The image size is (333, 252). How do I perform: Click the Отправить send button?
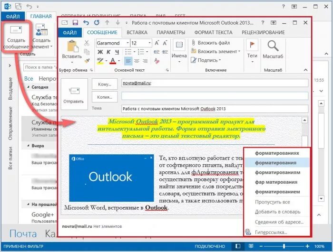(x=74, y=94)
